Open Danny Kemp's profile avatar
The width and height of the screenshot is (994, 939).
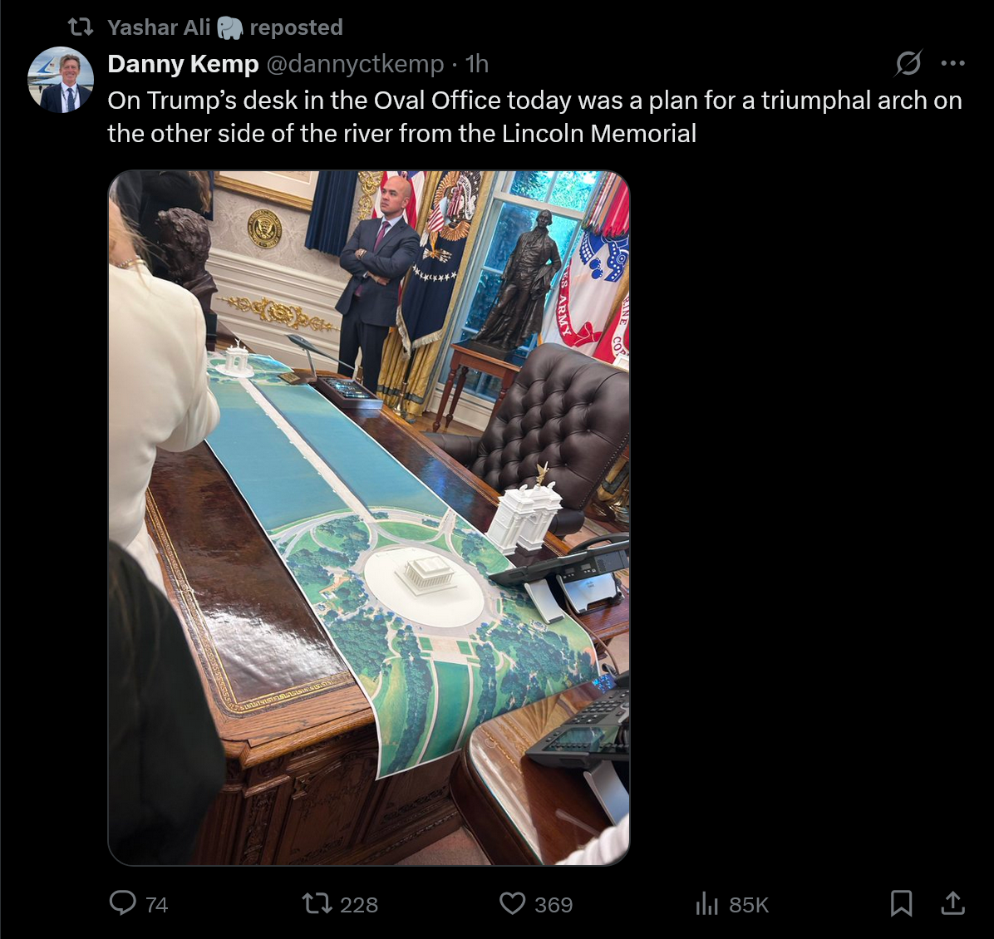click(61, 79)
